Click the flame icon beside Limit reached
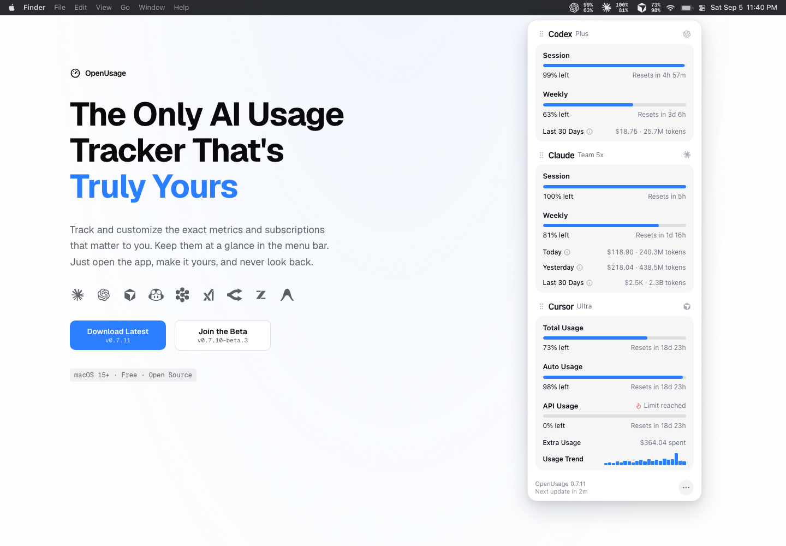Image resolution: width=786 pixels, height=546 pixels. tap(639, 406)
